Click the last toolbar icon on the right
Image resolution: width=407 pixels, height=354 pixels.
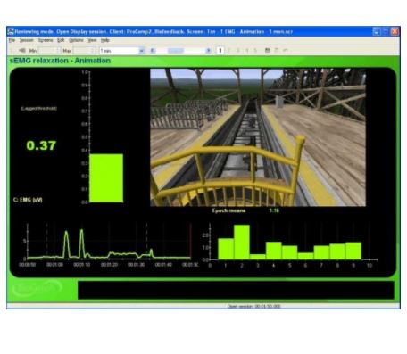point(285,51)
